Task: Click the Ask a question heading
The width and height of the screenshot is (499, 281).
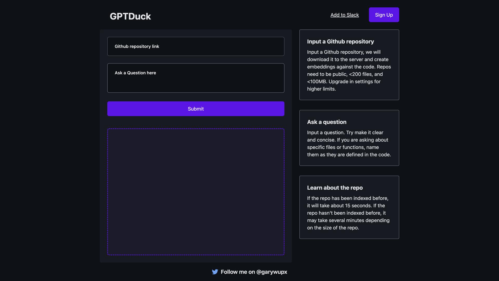Action: 327,122
